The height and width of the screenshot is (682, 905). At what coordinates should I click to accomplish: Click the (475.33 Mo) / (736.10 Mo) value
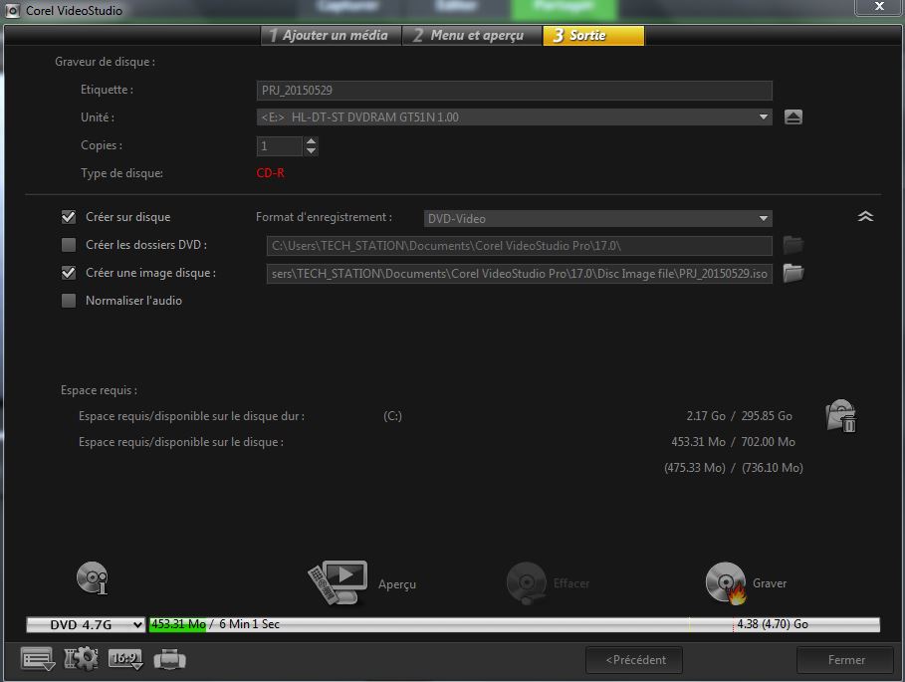click(733, 467)
